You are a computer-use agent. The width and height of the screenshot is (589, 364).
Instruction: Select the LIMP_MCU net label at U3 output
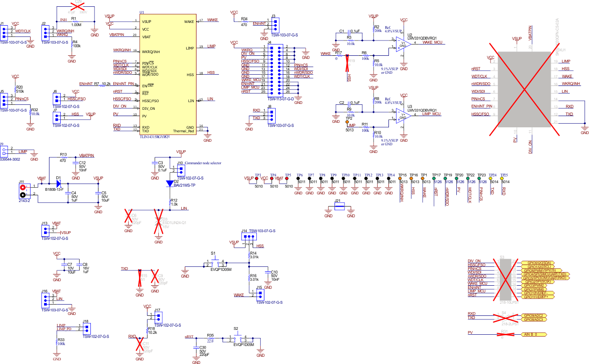tap(432, 114)
